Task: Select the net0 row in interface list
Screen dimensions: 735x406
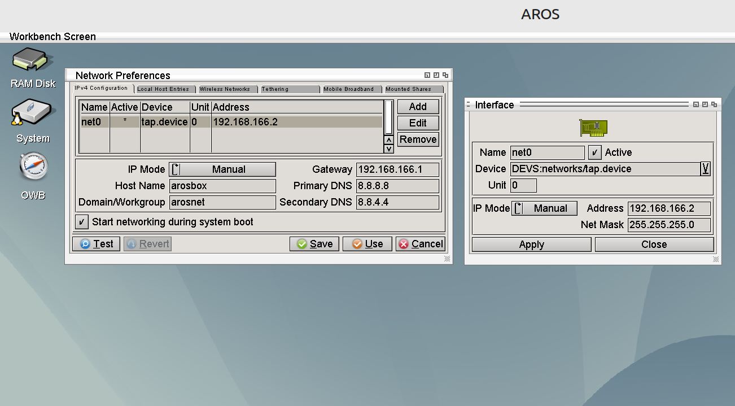Action: pyautogui.click(x=231, y=122)
